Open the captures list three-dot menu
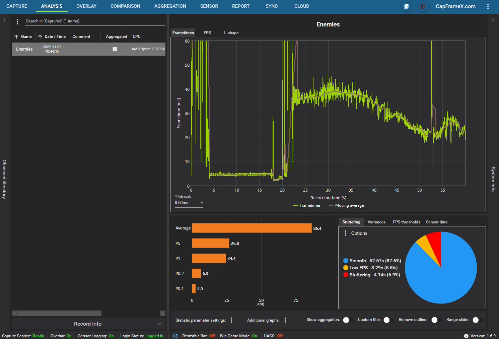 (x=17, y=22)
